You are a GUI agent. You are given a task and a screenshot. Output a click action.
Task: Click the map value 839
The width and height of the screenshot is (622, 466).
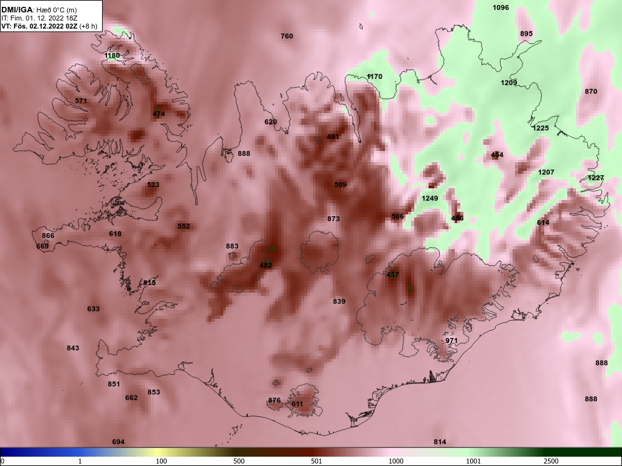tap(339, 301)
